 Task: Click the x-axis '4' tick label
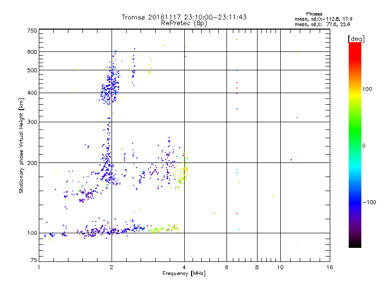pyautogui.click(x=184, y=267)
